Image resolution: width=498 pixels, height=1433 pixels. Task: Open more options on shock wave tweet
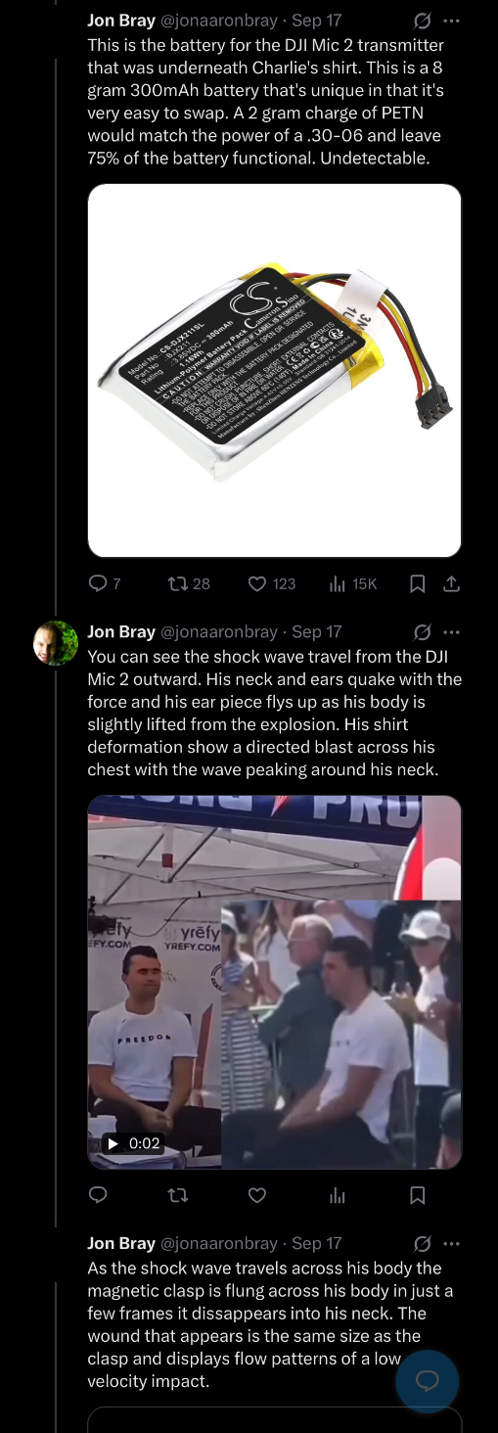(451, 631)
